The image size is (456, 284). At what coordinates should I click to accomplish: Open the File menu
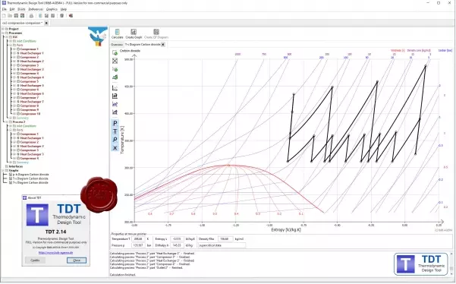pos(4,9)
